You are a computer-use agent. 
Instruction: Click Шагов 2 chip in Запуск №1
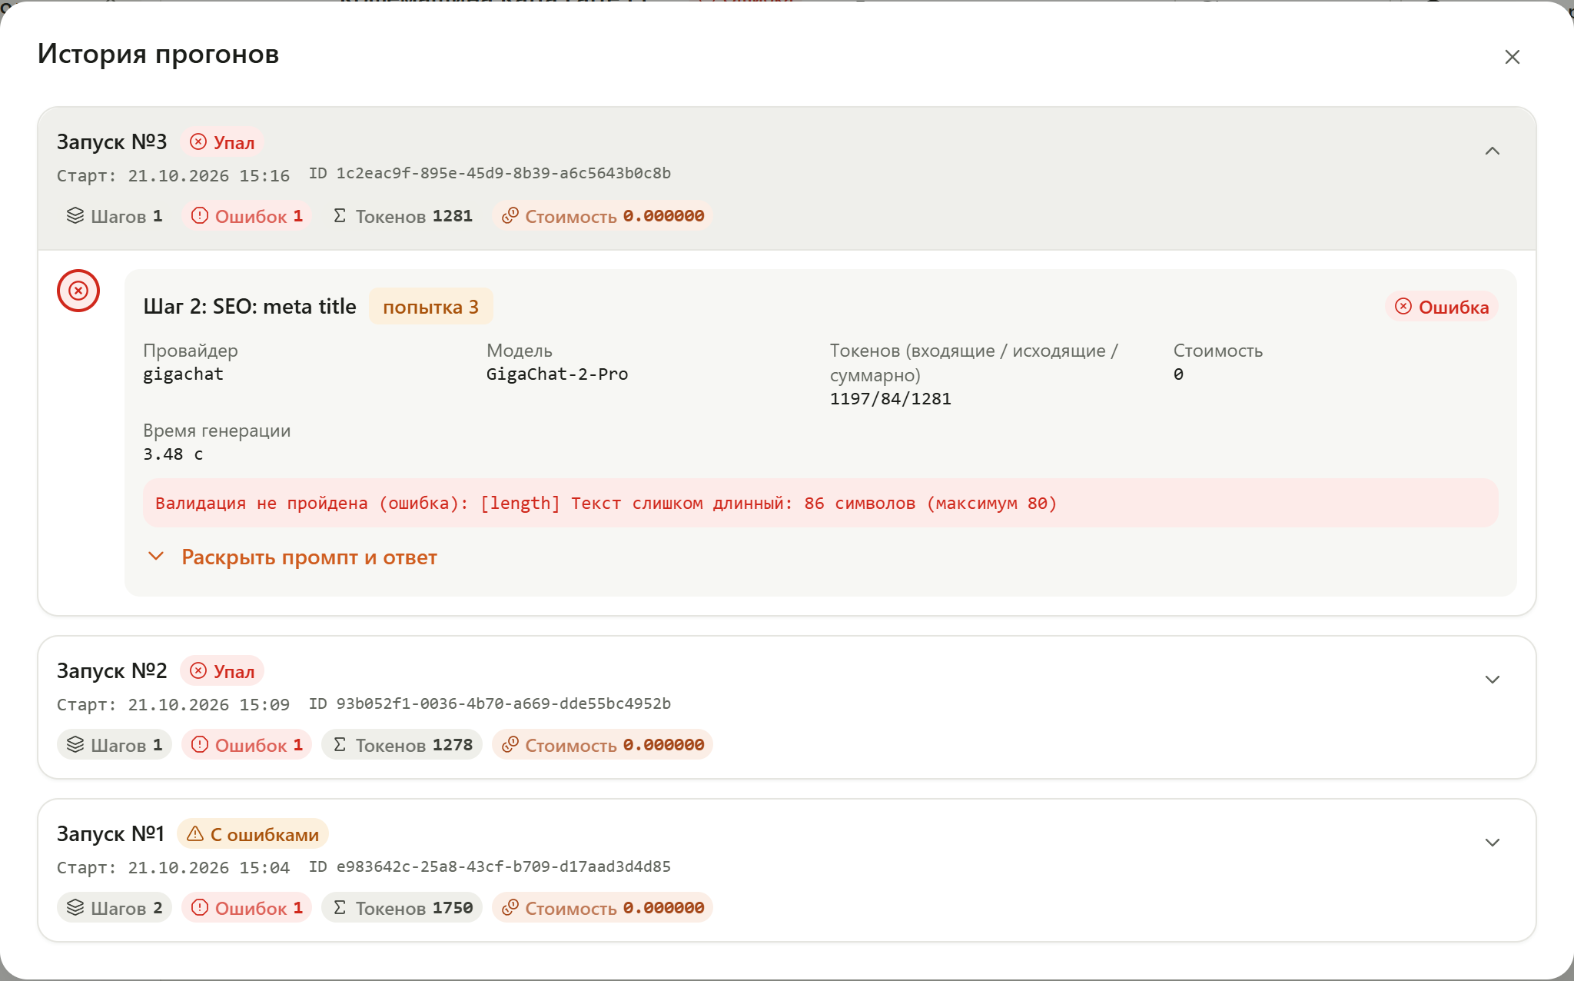[115, 908]
